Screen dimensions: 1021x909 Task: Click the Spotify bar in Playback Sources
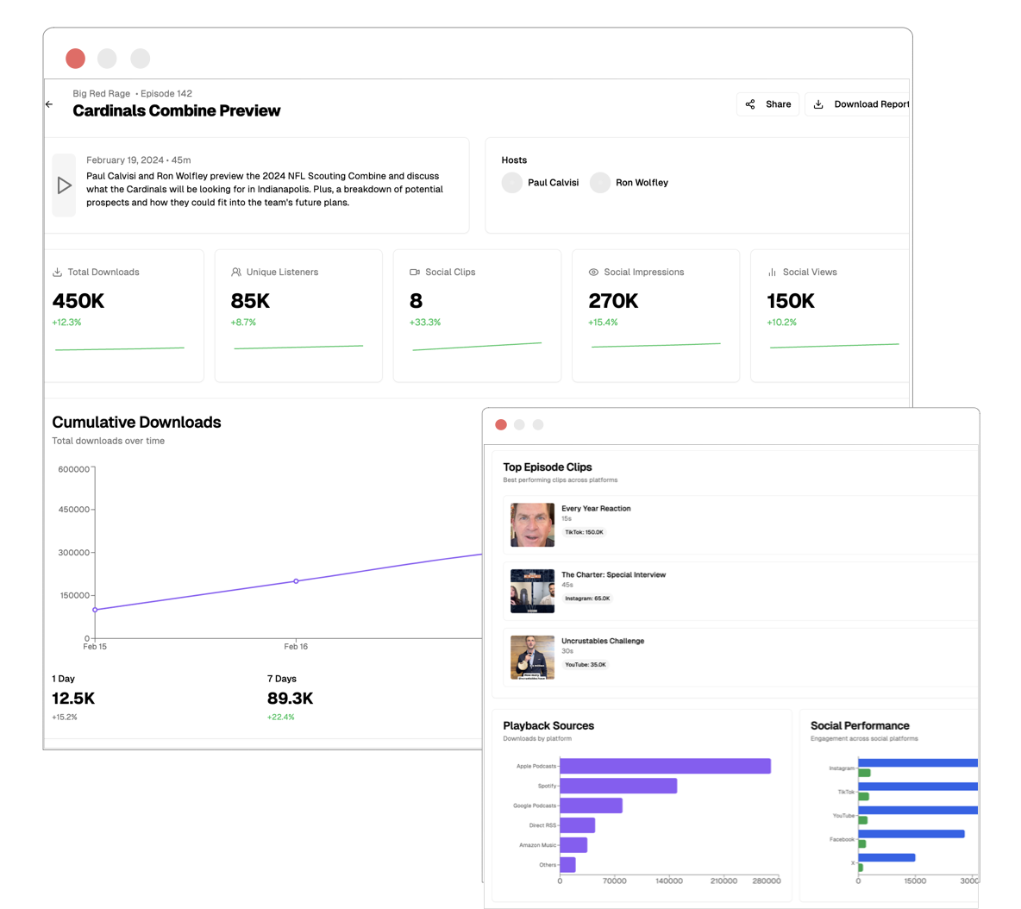pyautogui.click(x=617, y=786)
